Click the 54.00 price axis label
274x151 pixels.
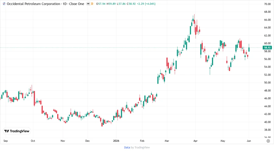tap(267, 67)
